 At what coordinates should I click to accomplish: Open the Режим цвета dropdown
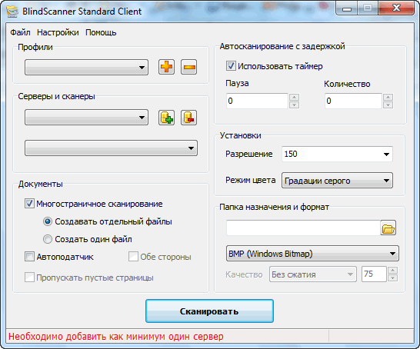(337, 181)
